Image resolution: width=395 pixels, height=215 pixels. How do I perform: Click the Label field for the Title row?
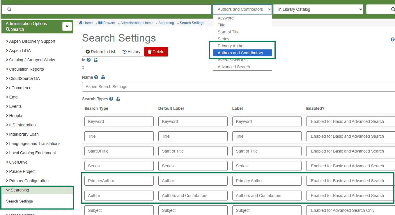tap(267, 136)
